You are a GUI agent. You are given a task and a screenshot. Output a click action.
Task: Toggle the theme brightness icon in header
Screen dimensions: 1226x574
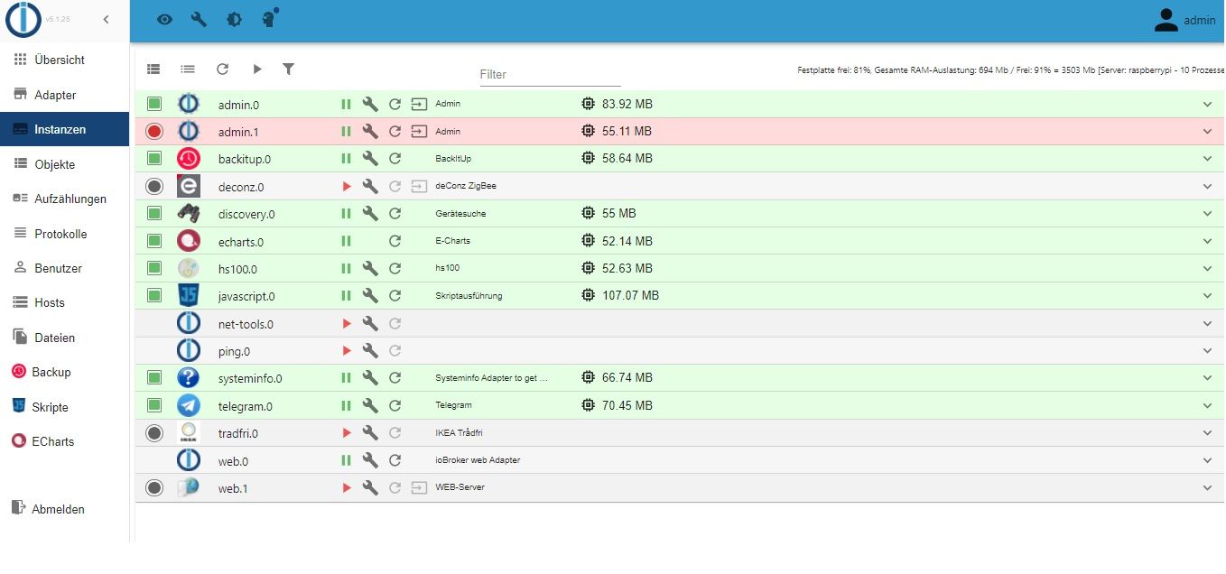click(x=234, y=19)
